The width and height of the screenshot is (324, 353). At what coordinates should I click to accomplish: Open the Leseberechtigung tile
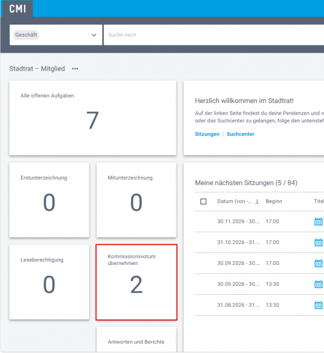(x=49, y=282)
